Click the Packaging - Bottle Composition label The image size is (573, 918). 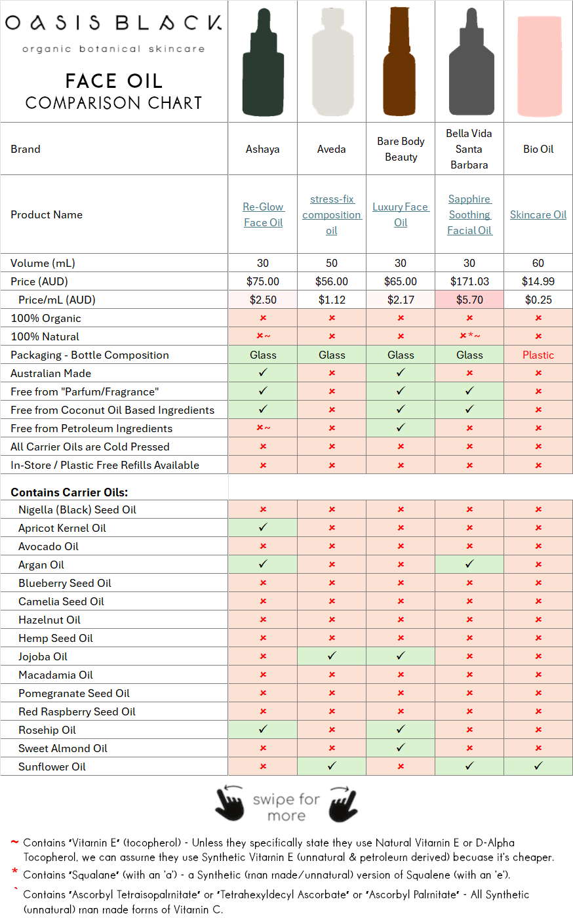(x=90, y=355)
